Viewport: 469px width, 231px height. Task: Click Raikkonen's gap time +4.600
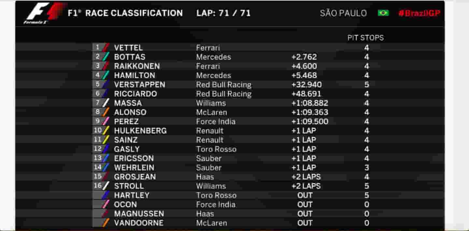pyautogui.click(x=304, y=66)
